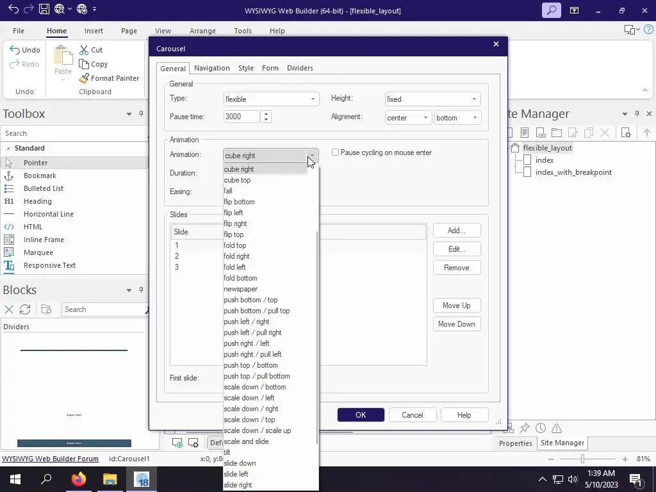Click the zoom out minus button
Image resolution: width=656 pixels, height=492 pixels.
pyautogui.click(x=551, y=459)
